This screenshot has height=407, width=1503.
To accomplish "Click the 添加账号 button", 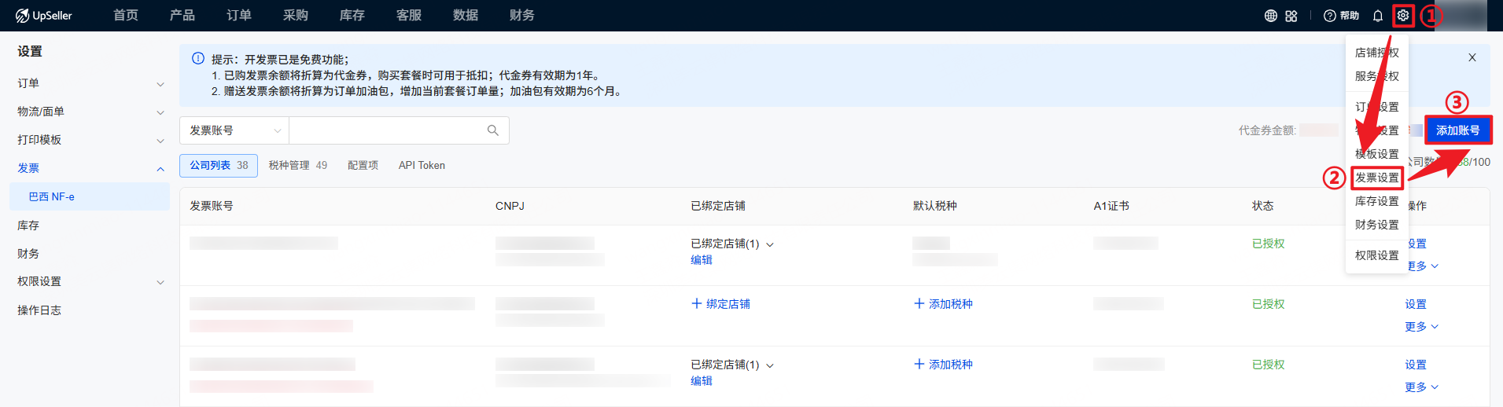I will coord(1457,130).
